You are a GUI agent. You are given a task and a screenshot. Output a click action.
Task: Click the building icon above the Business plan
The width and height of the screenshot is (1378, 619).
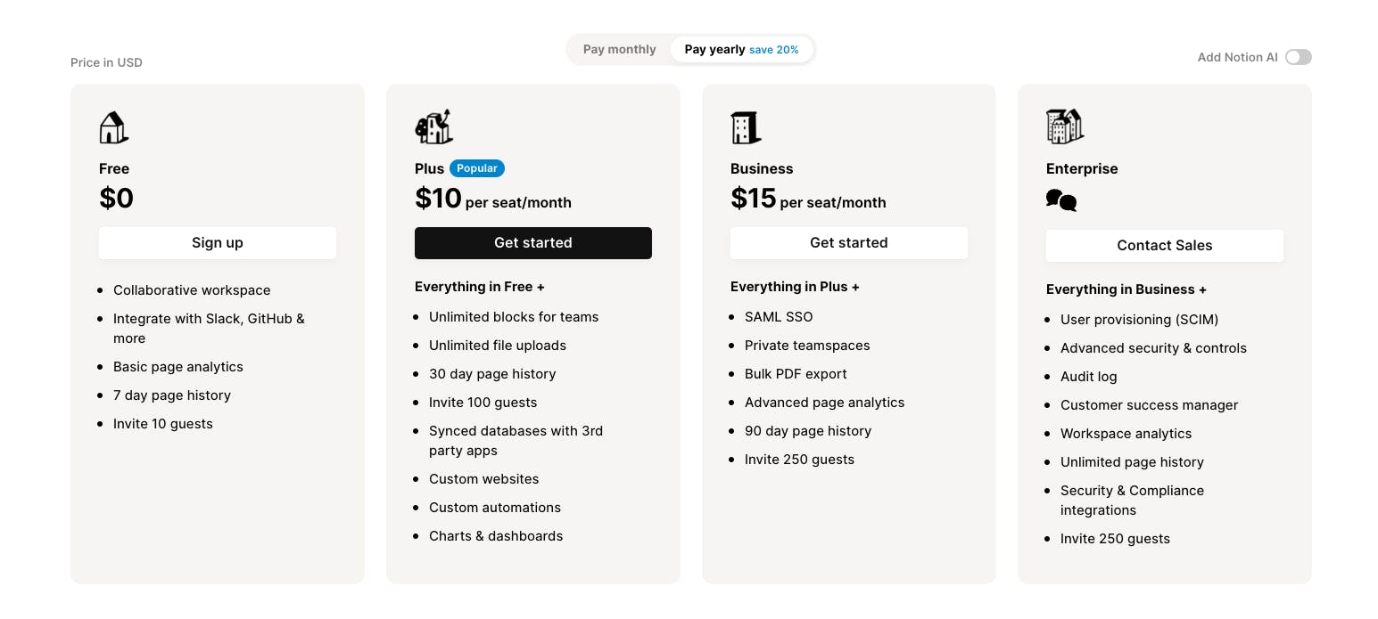745,126
